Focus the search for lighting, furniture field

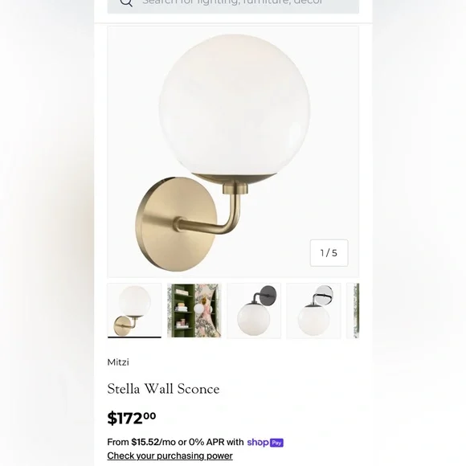click(x=233, y=6)
